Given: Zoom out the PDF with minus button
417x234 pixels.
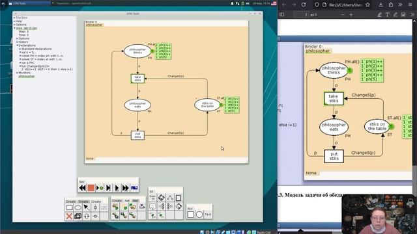Looking at the screenshot, I should (343, 14).
